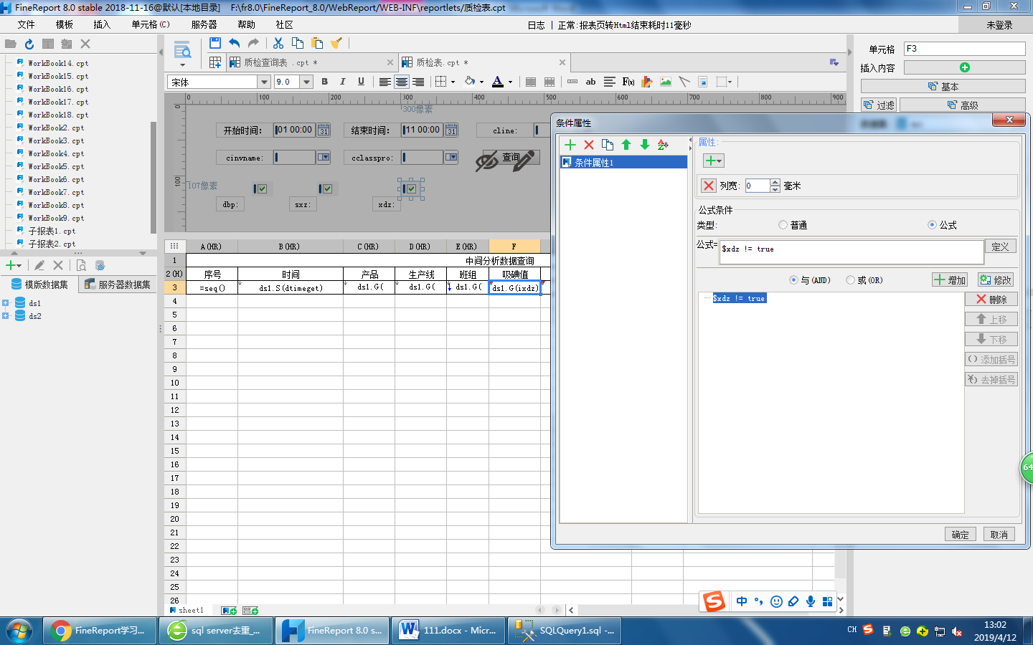Click the Format painter brush icon
This screenshot has width=1033, height=645.
coord(336,43)
